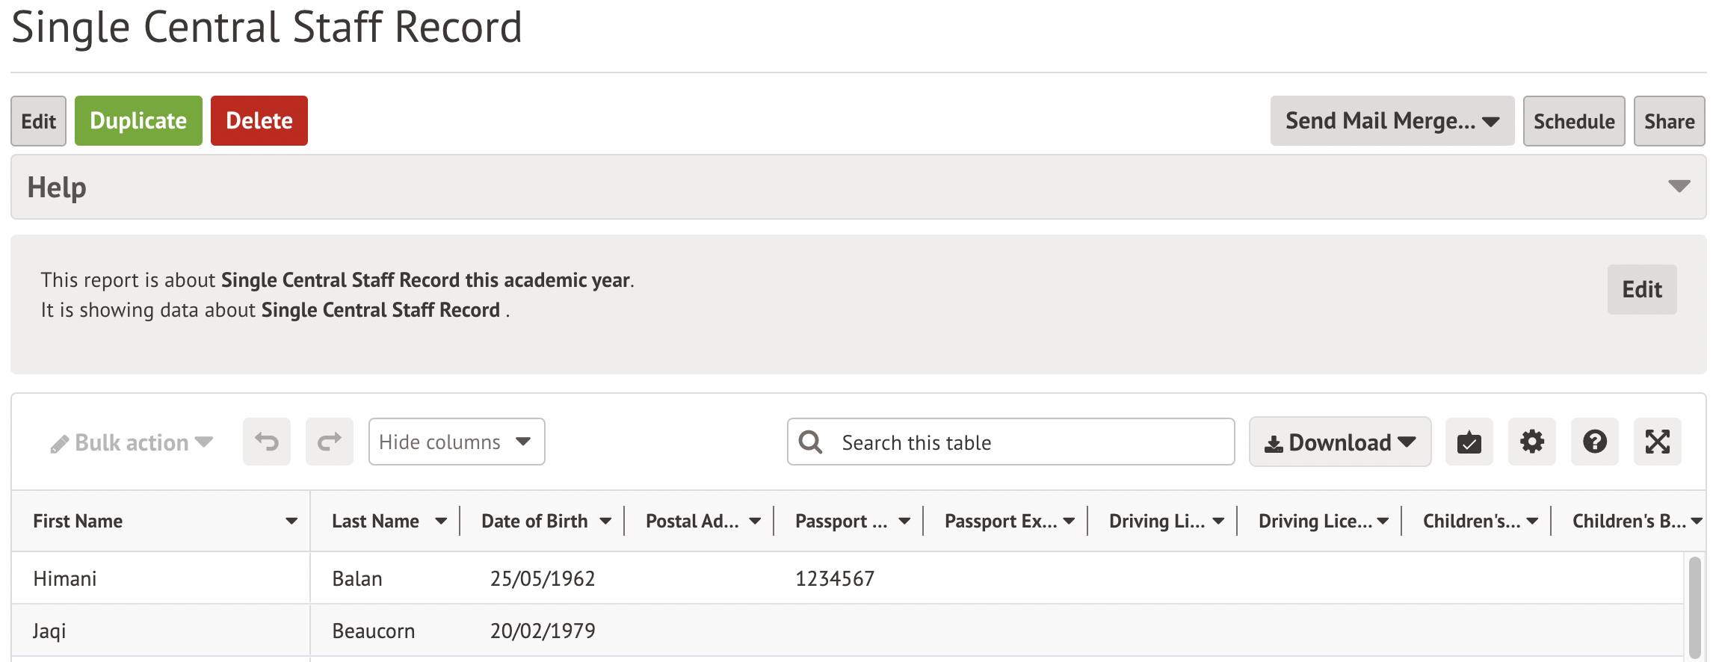Open First Name column menu arrow

(291, 522)
